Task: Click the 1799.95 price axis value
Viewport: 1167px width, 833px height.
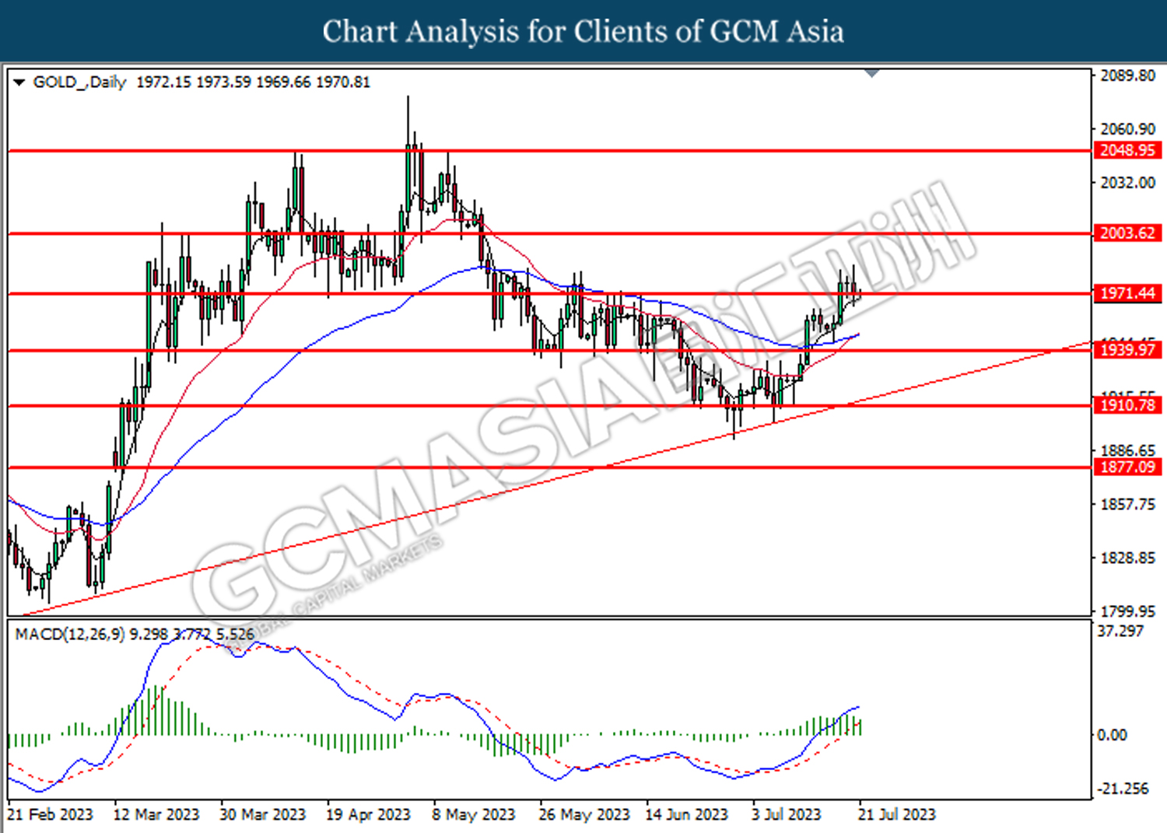Action: coord(1127,611)
